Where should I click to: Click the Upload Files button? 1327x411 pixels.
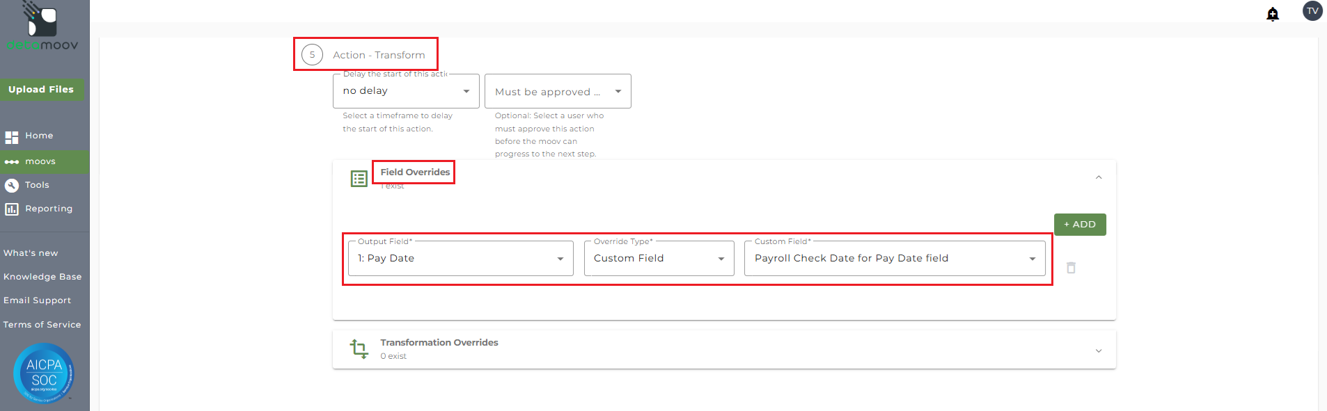point(41,90)
